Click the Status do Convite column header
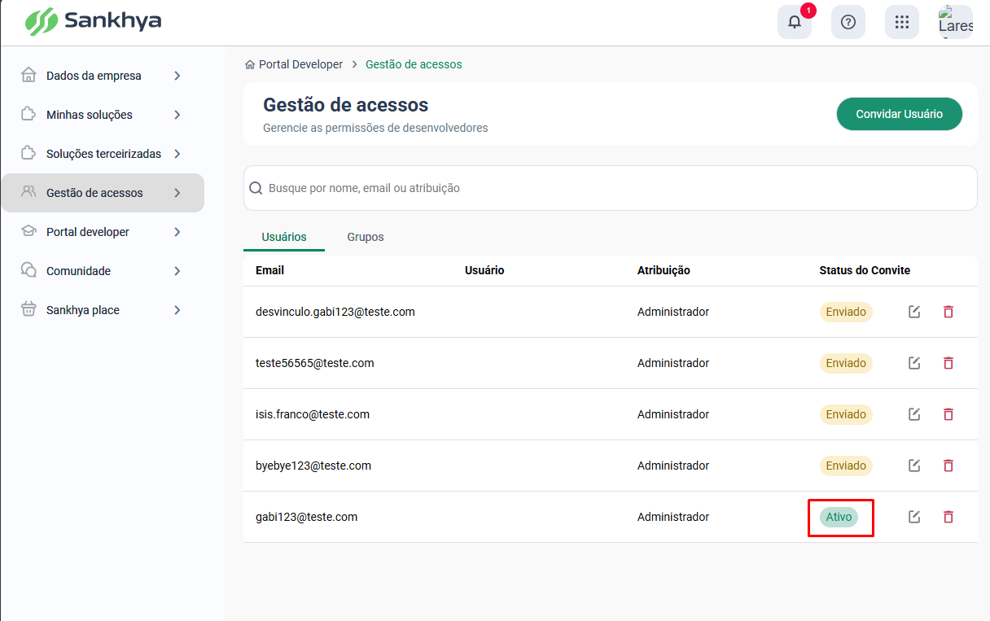This screenshot has width=990, height=621. click(x=865, y=270)
